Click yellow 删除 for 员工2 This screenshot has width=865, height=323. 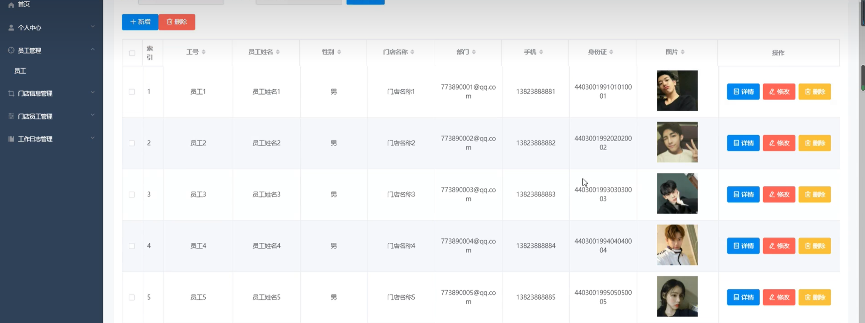click(x=815, y=143)
